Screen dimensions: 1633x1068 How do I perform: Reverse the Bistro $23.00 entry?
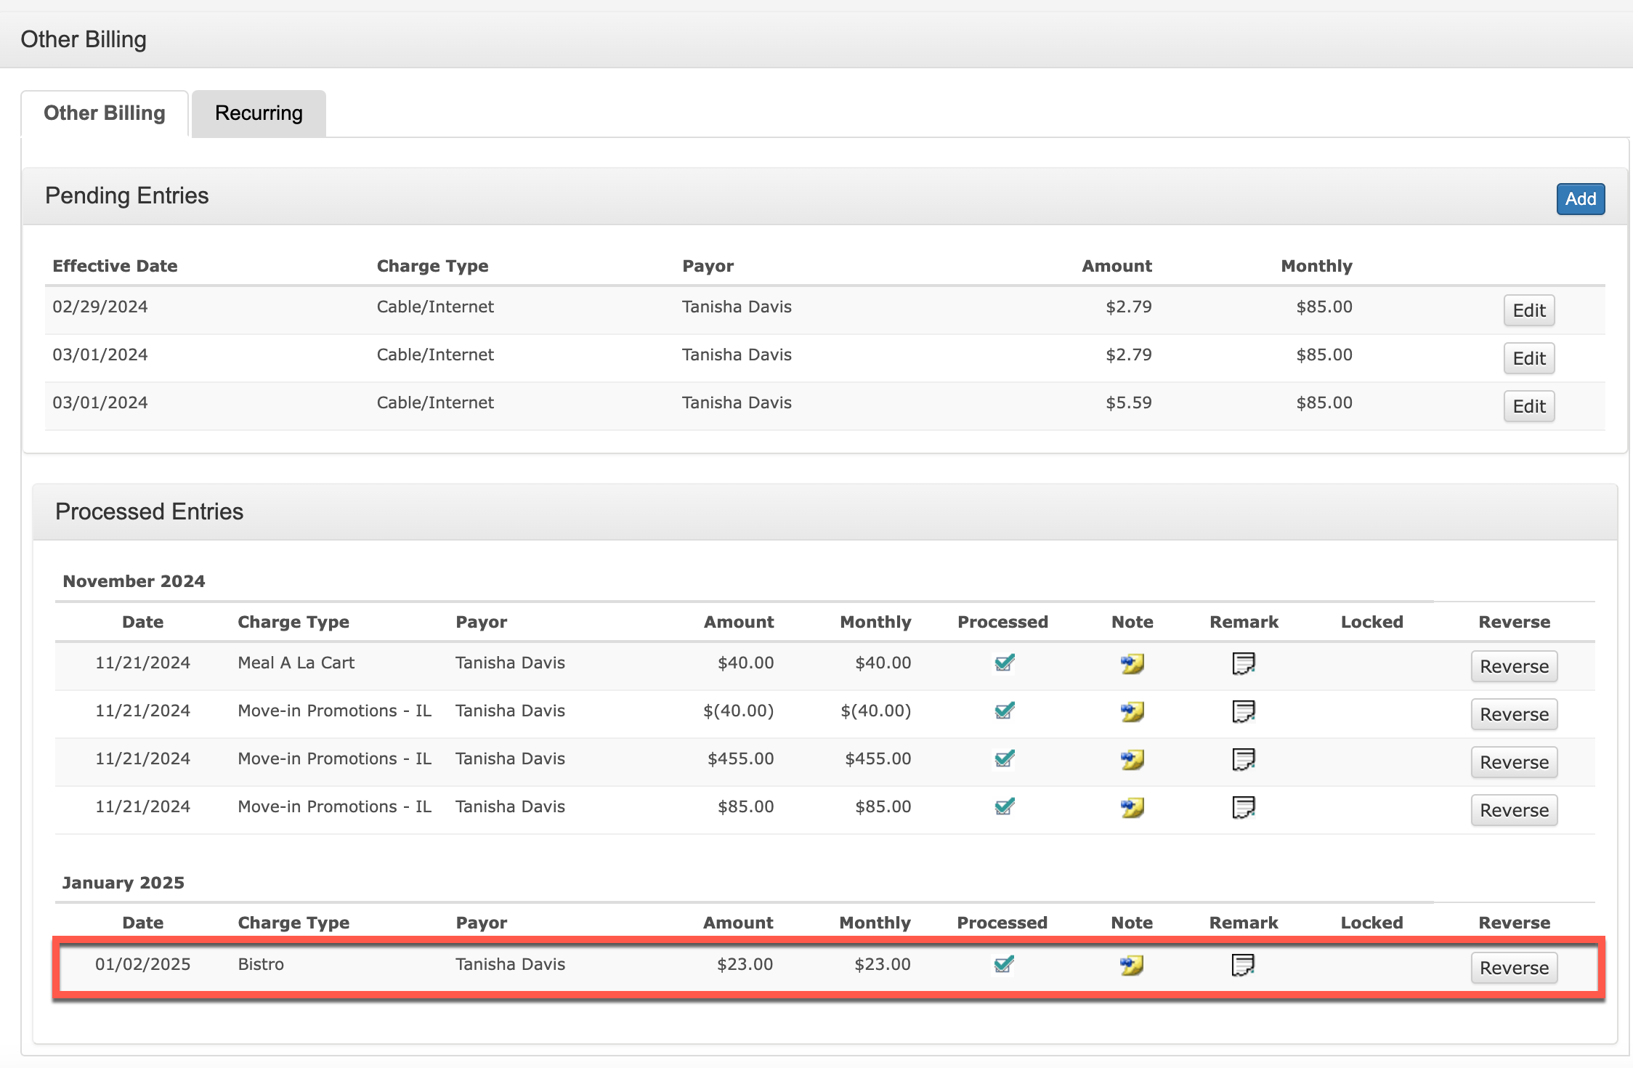click(x=1514, y=968)
